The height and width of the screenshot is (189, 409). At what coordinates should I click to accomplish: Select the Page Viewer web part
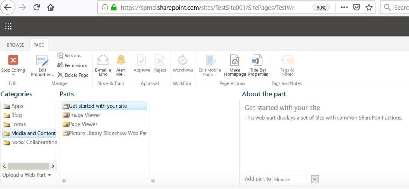(x=80, y=124)
